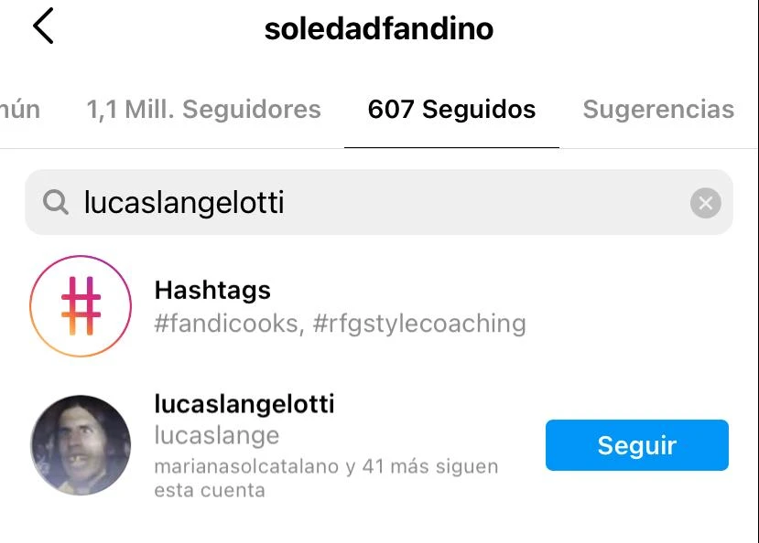Open the lucaslangelotti username link

pos(244,404)
